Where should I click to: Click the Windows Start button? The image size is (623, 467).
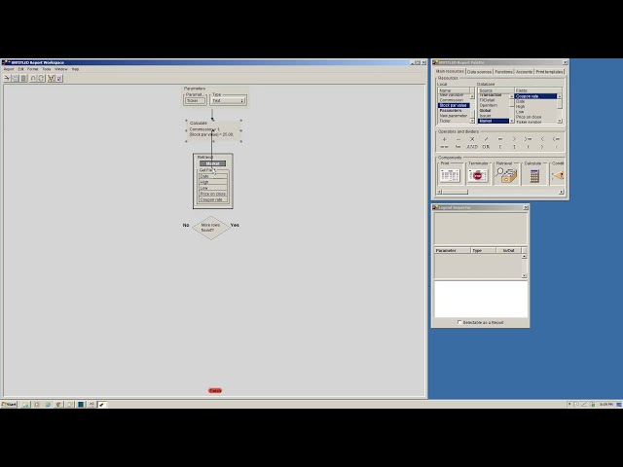tap(9, 405)
